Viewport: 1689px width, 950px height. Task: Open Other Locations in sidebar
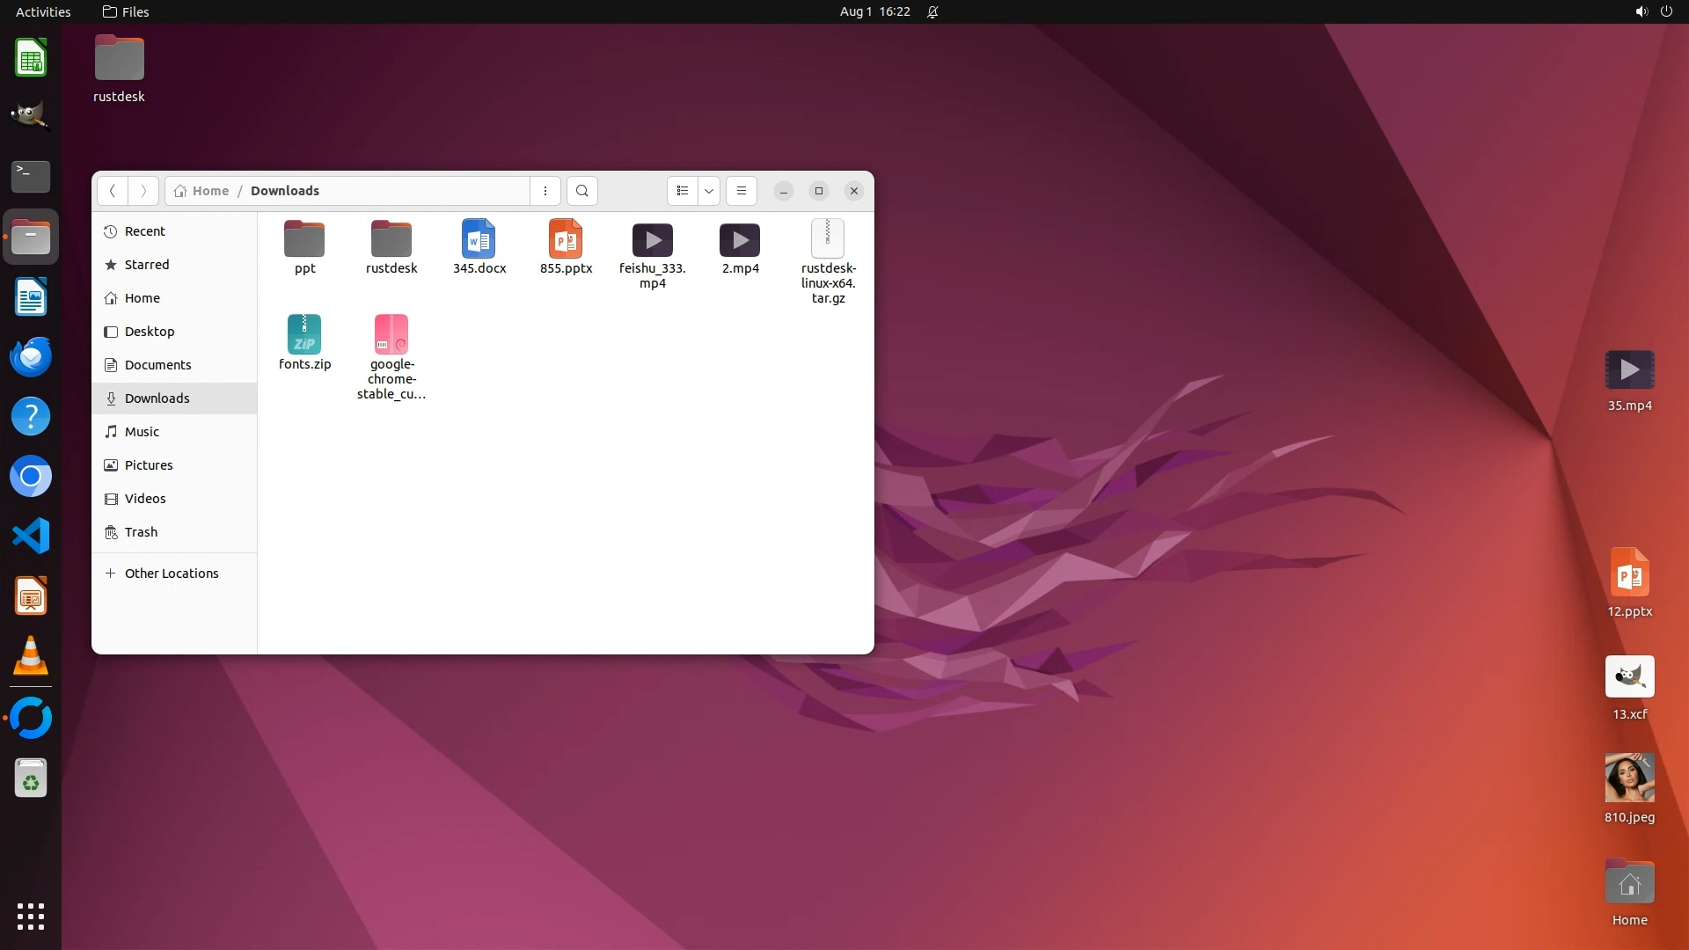[x=172, y=574]
